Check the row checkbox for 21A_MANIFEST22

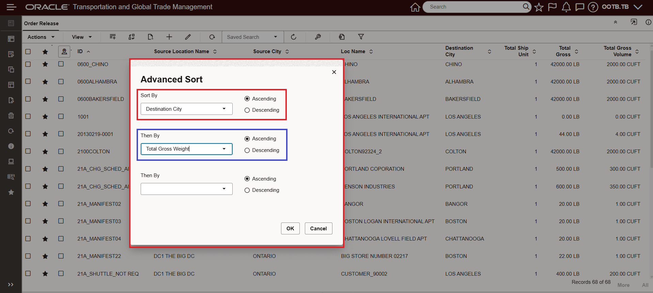pos(28,256)
